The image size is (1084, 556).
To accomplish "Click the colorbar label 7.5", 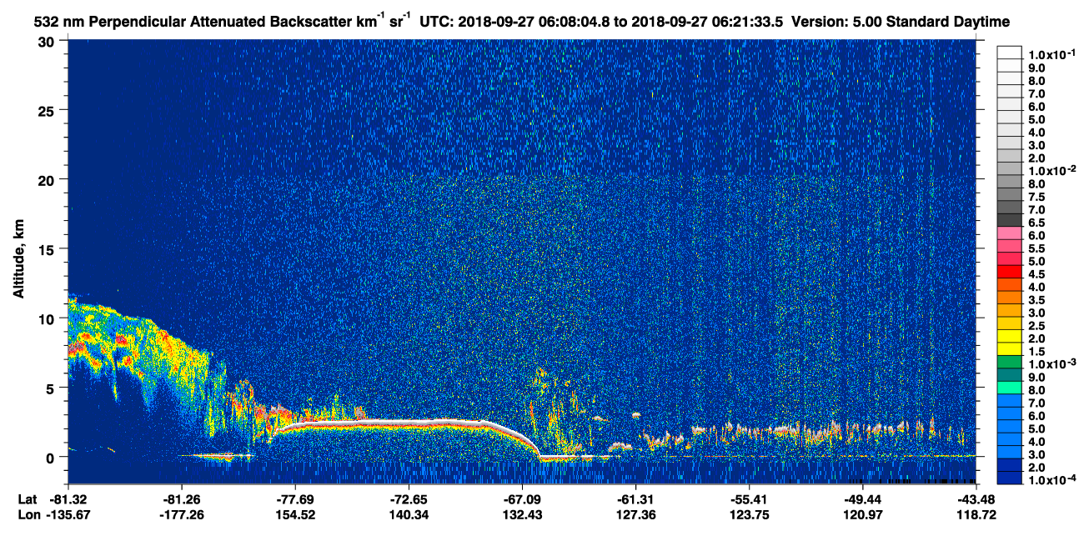I will pyautogui.click(x=1036, y=197).
